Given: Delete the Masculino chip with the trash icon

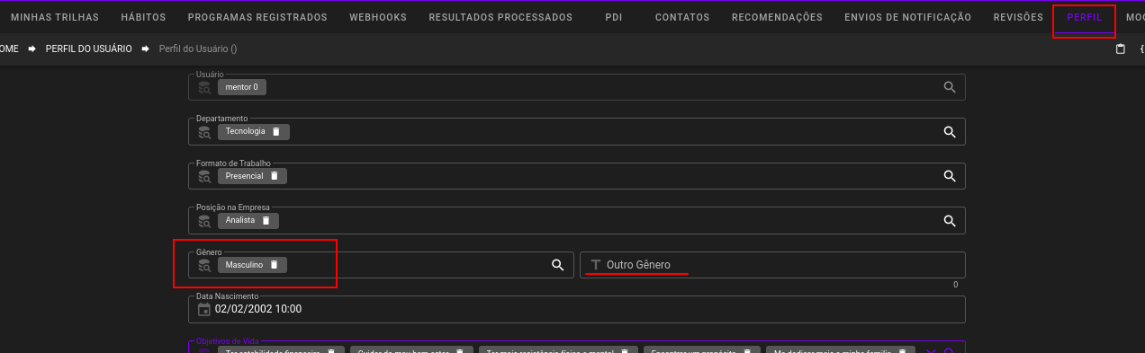Looking at the screenshot, I should tap(275, 265).
